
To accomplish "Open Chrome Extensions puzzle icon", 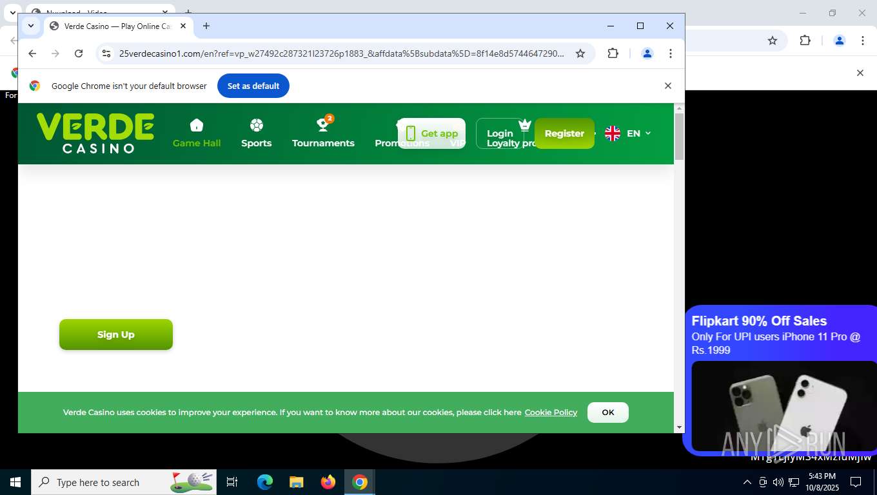I will [613, 53].
